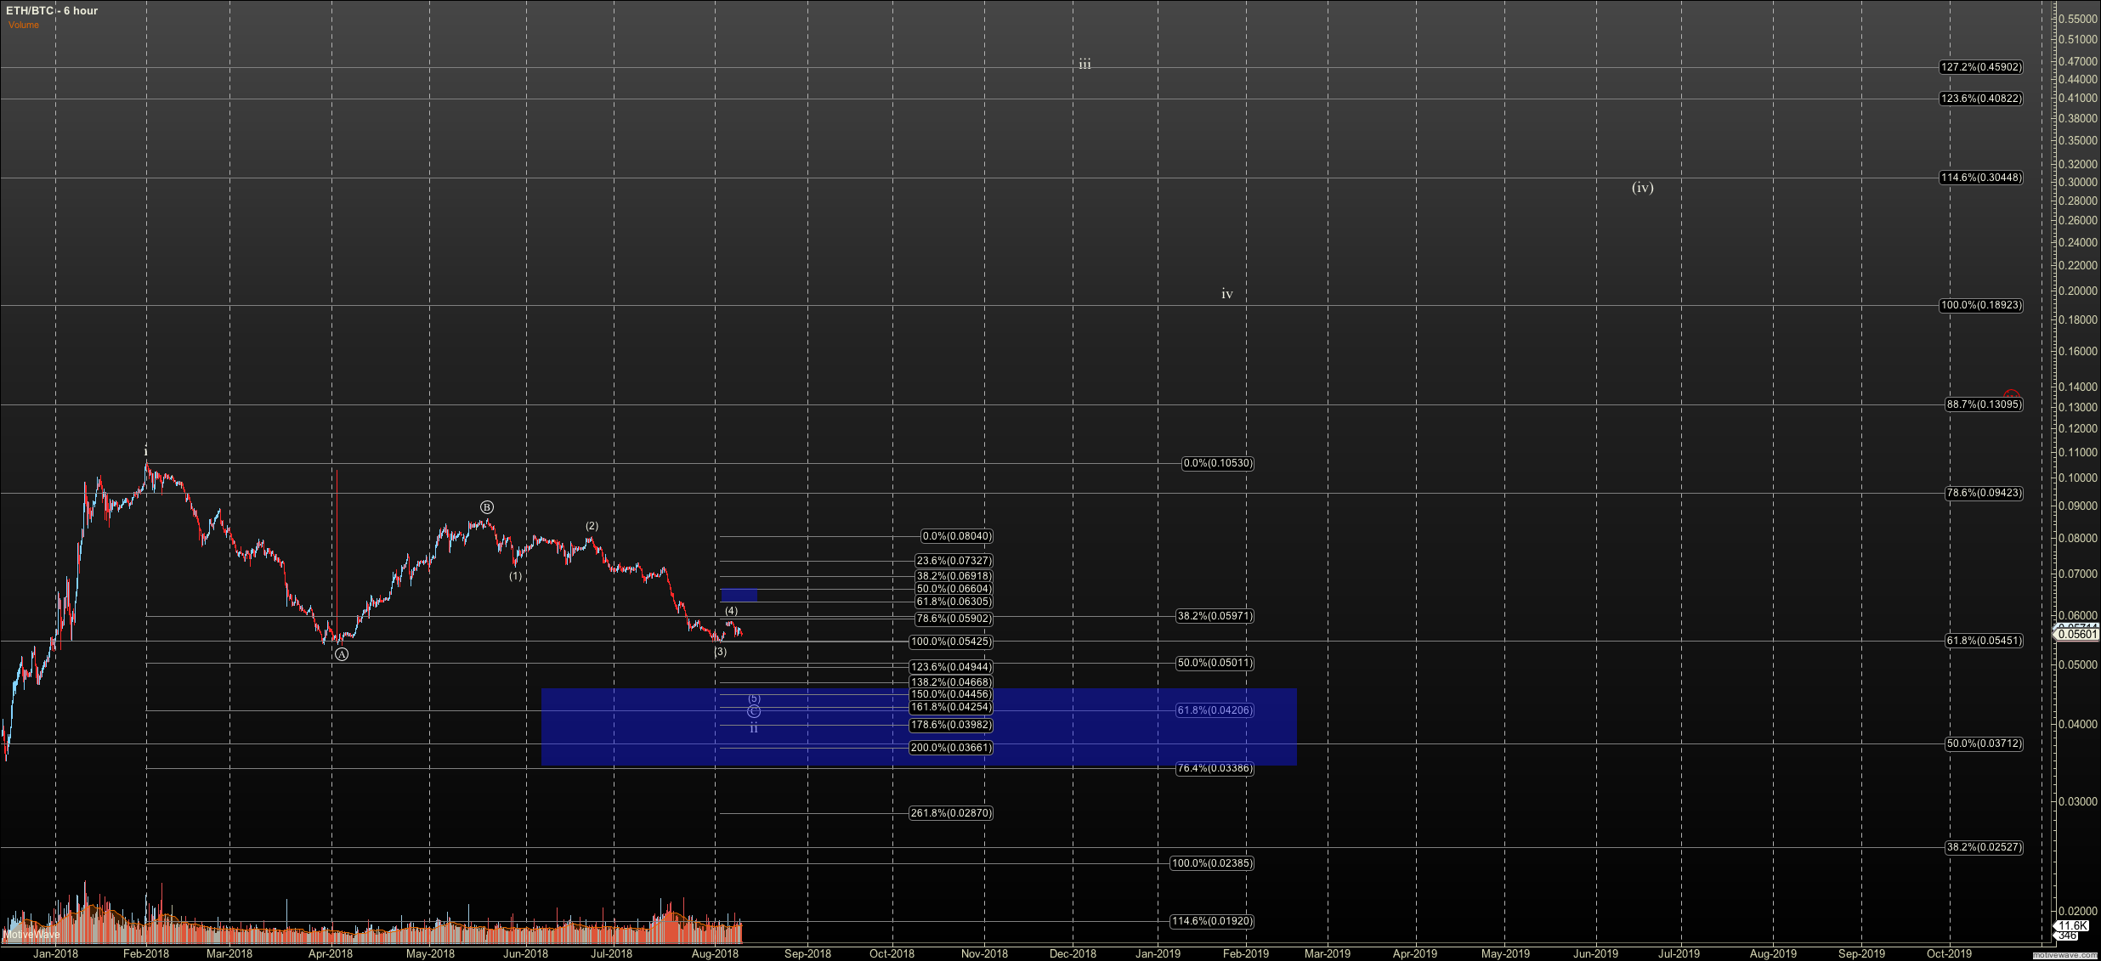Click the ETH/BTC - 6 hour chart title
The height and width of the screenshot is (961, 2101).
[x=52, y=11]
